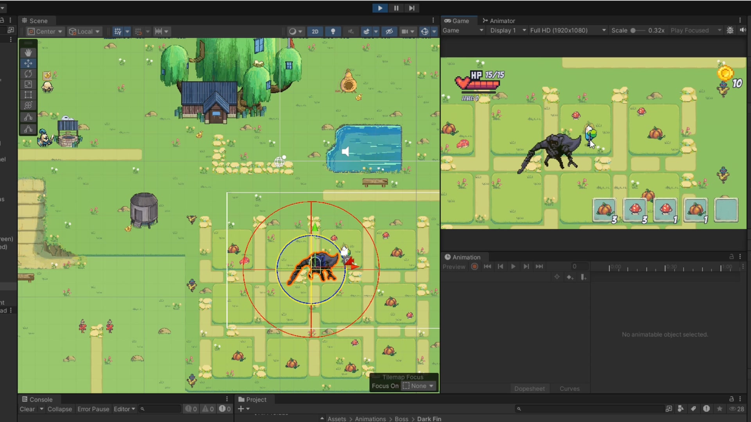The image size is (751, 422).
Task: Click the Animation record button
Action: pyautogui.click(x=474, y=266)
